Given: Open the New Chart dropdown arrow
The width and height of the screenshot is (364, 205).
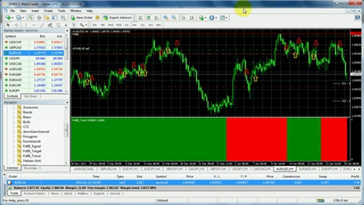Looking at the screenshot, I should [12, 18].
